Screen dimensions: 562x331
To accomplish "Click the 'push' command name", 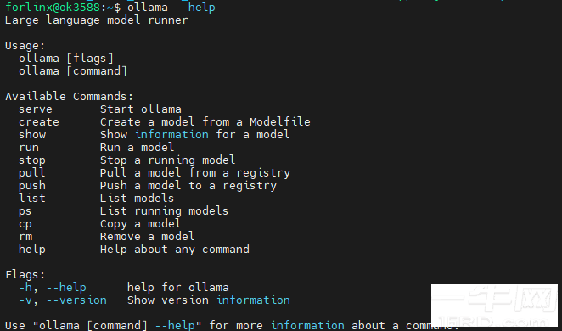I will [32, 186].
